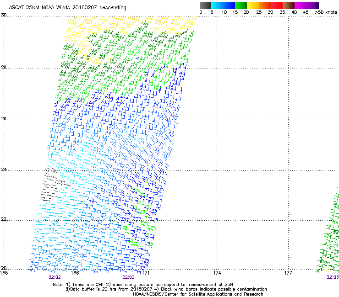Click the longitude label "165" on the bottom axis
Image resolution: width=339 pixels, height=297 pixels.
[x=4, y=273]
